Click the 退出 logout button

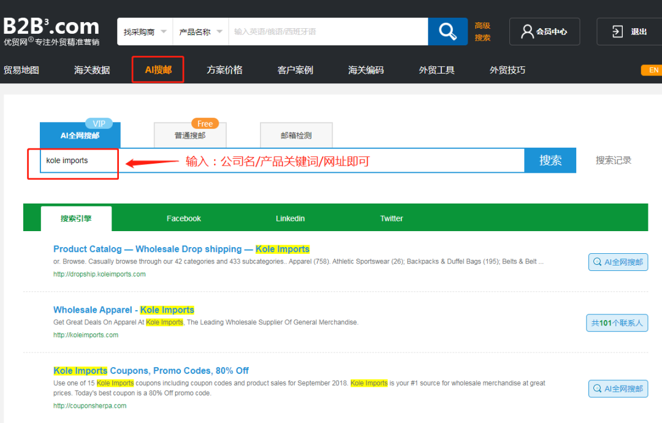[630, 32]
